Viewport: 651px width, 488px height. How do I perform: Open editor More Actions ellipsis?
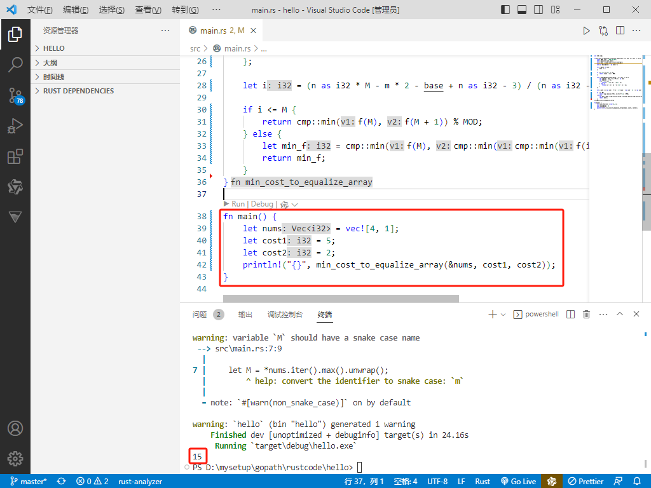636,30
